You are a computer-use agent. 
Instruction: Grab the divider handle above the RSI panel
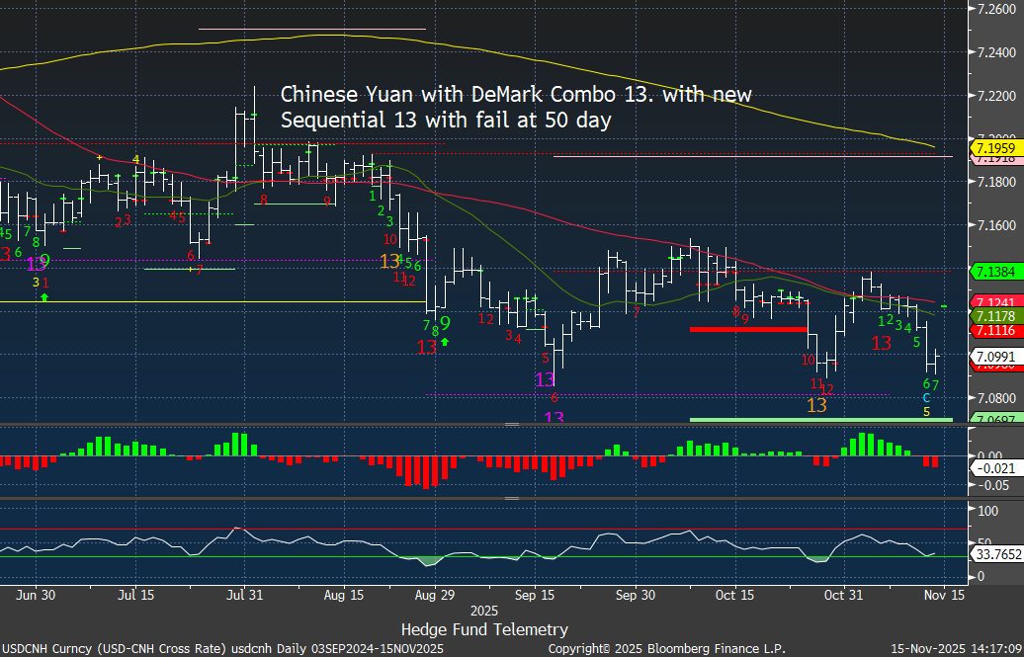pyautogui.click(x=512, y=498)
